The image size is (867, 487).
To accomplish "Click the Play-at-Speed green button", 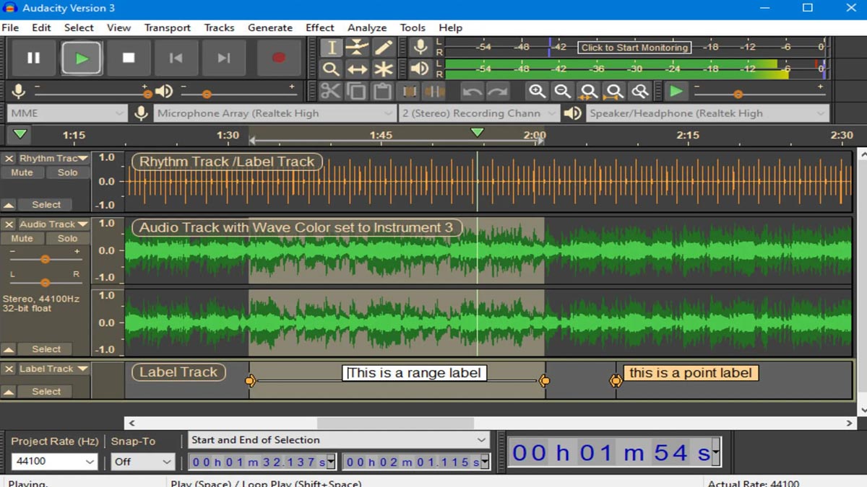I will pyautogui.click(x=676, y=92).
